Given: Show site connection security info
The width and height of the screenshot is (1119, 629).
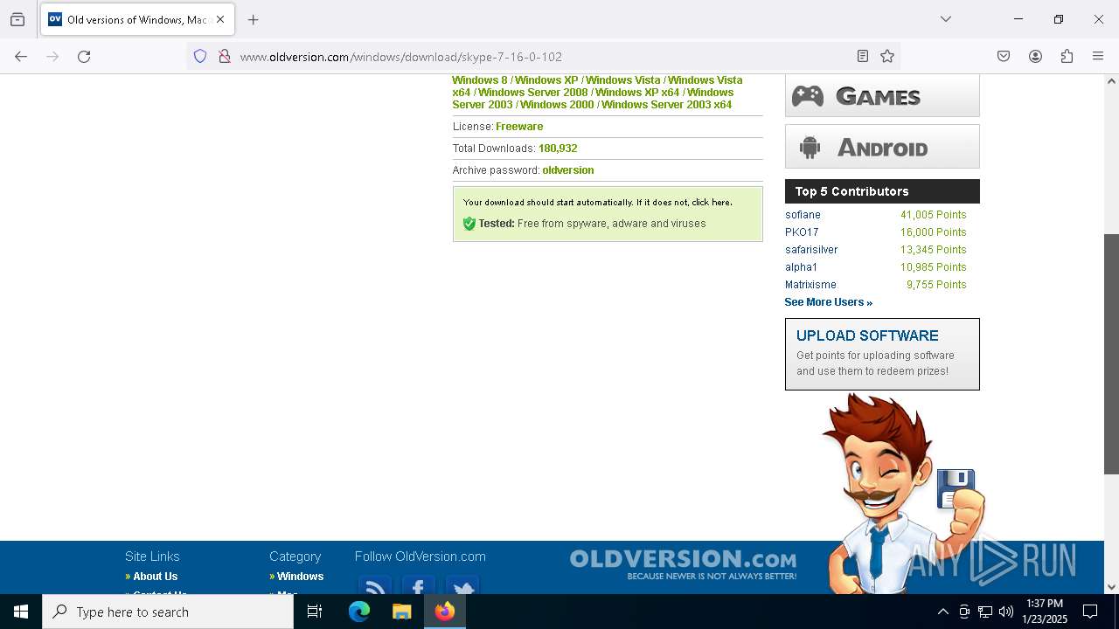Looking at the screenshot, I should [x=225, y=57].
